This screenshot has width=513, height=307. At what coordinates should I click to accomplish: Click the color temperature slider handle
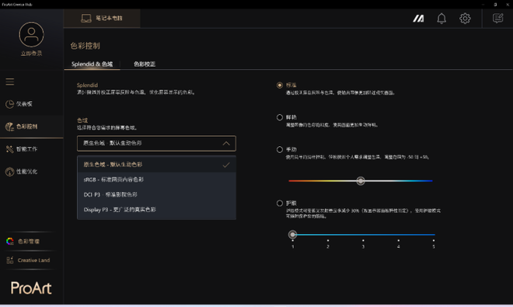point(361,180)
